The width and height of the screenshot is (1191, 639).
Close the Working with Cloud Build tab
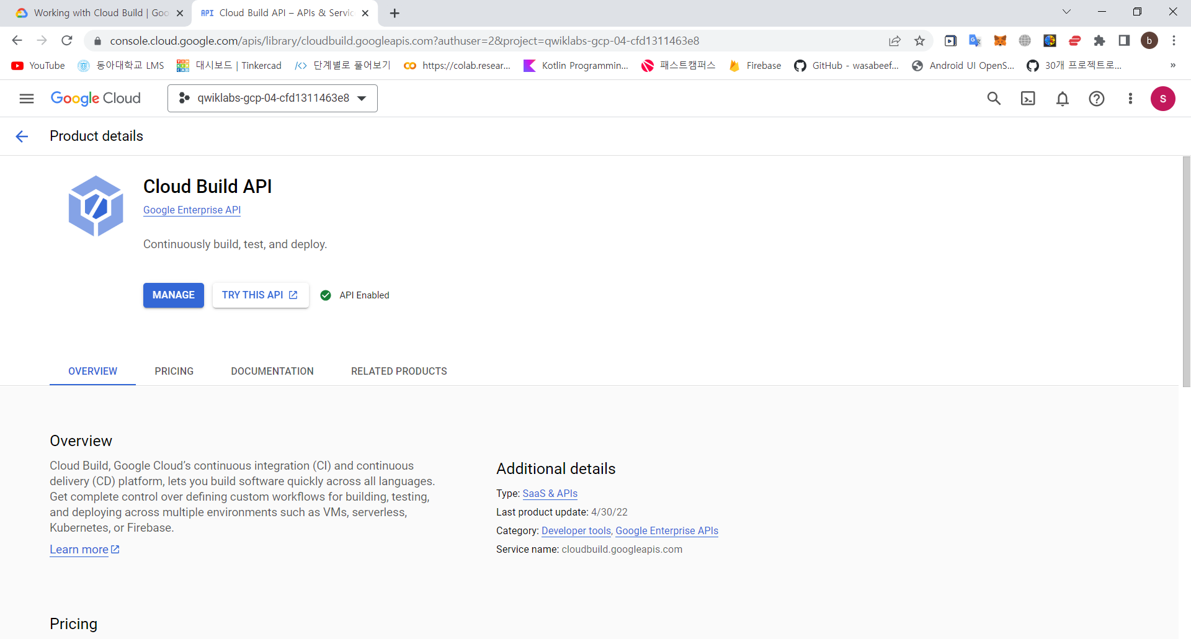pos(180,13)
